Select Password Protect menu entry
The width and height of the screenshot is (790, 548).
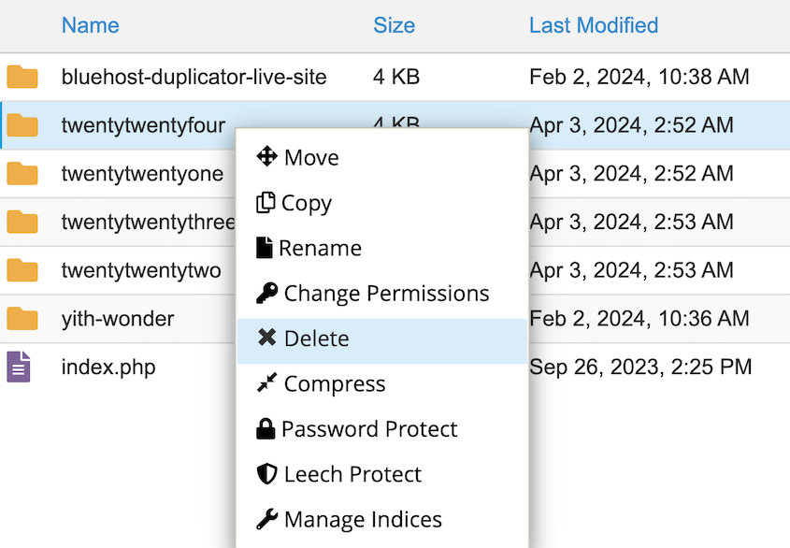[x=383, y=429]
